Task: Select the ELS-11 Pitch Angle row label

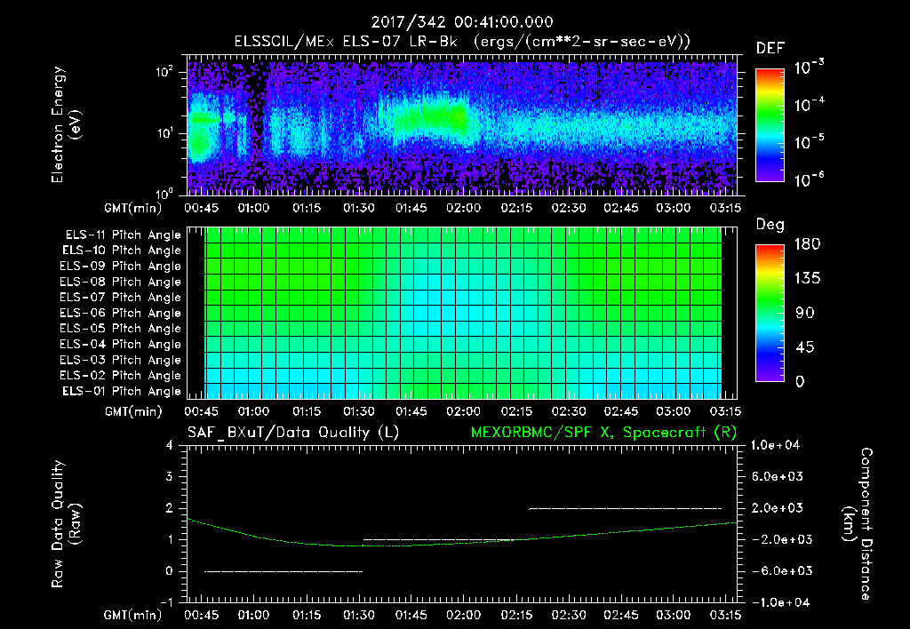Action: coord(123,235)
